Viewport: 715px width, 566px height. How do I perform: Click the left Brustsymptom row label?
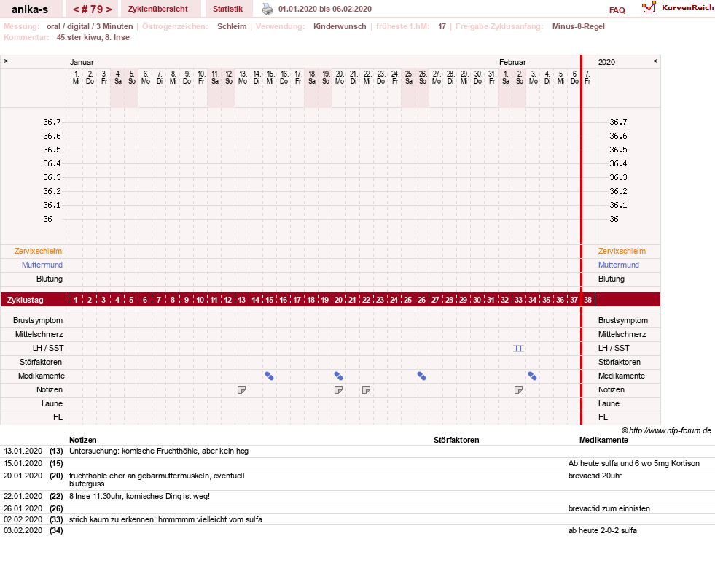click(38, 320)
